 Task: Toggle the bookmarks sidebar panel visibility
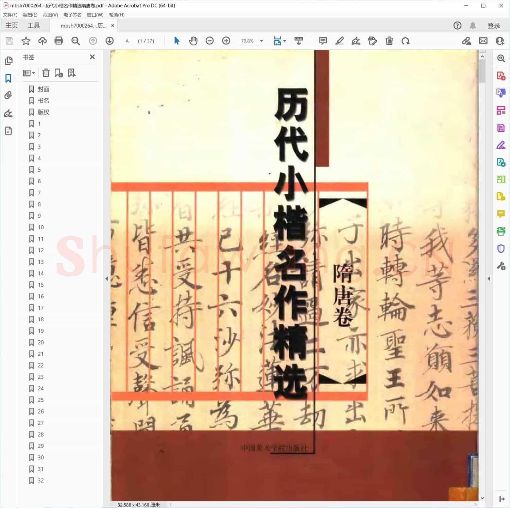click(x=8, y=78)
